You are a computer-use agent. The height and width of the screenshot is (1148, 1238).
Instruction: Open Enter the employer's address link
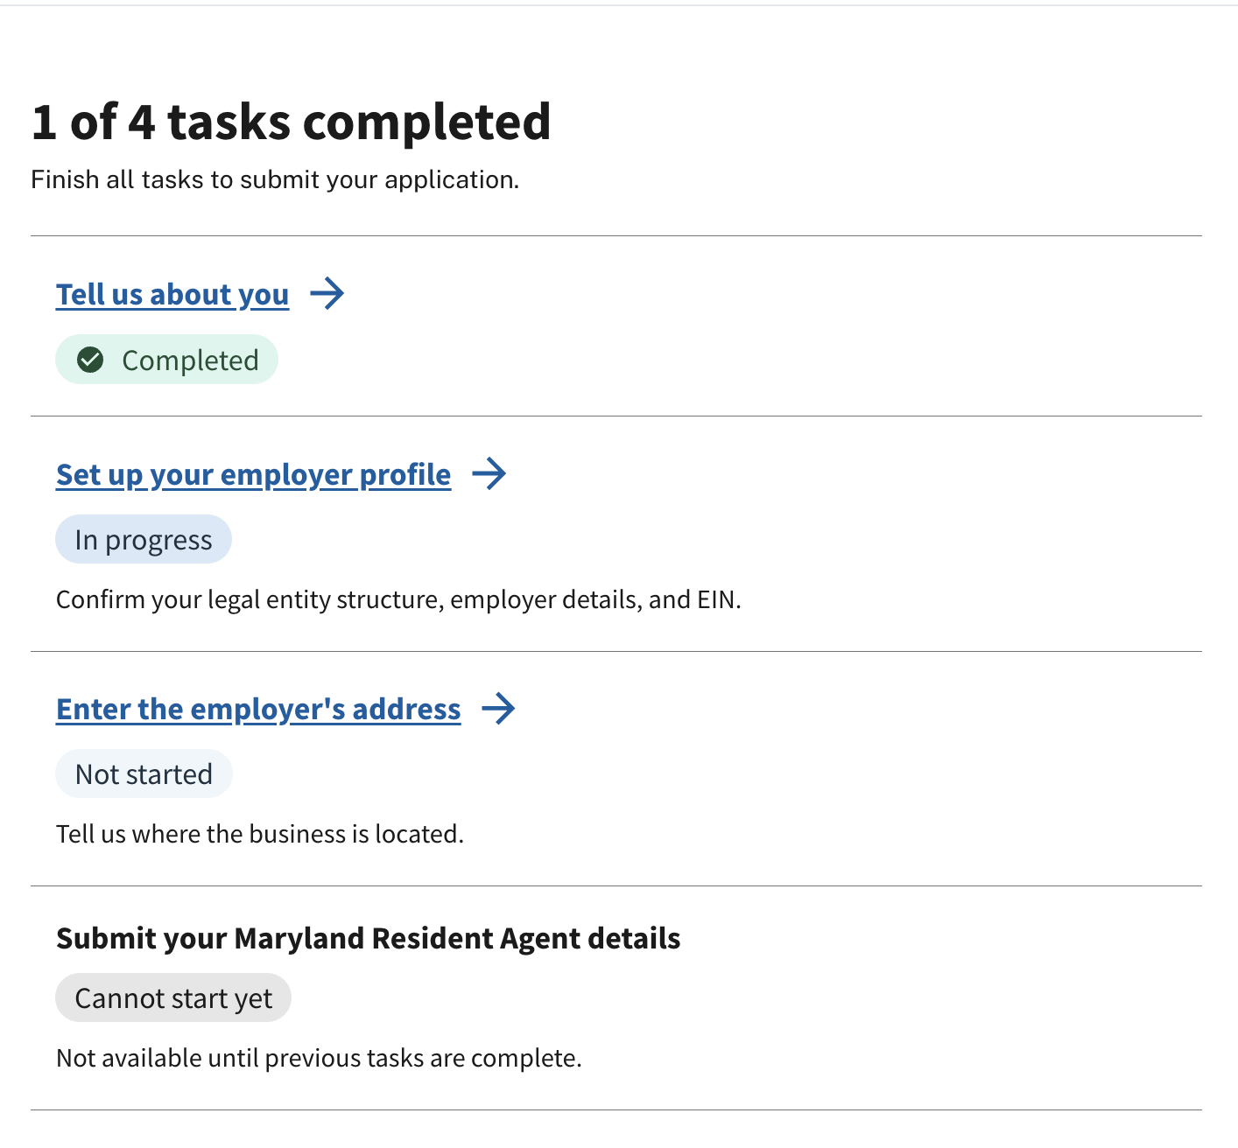(258, 710)
